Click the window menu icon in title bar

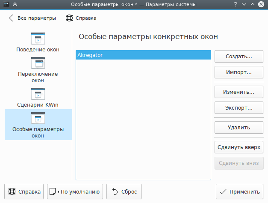coord(6,5)
